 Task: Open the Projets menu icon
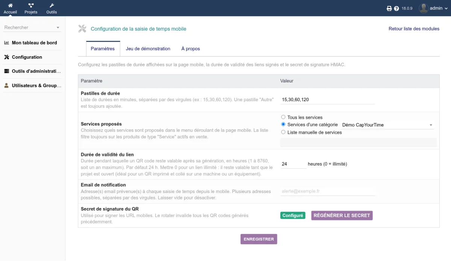[x=31, y=6]
